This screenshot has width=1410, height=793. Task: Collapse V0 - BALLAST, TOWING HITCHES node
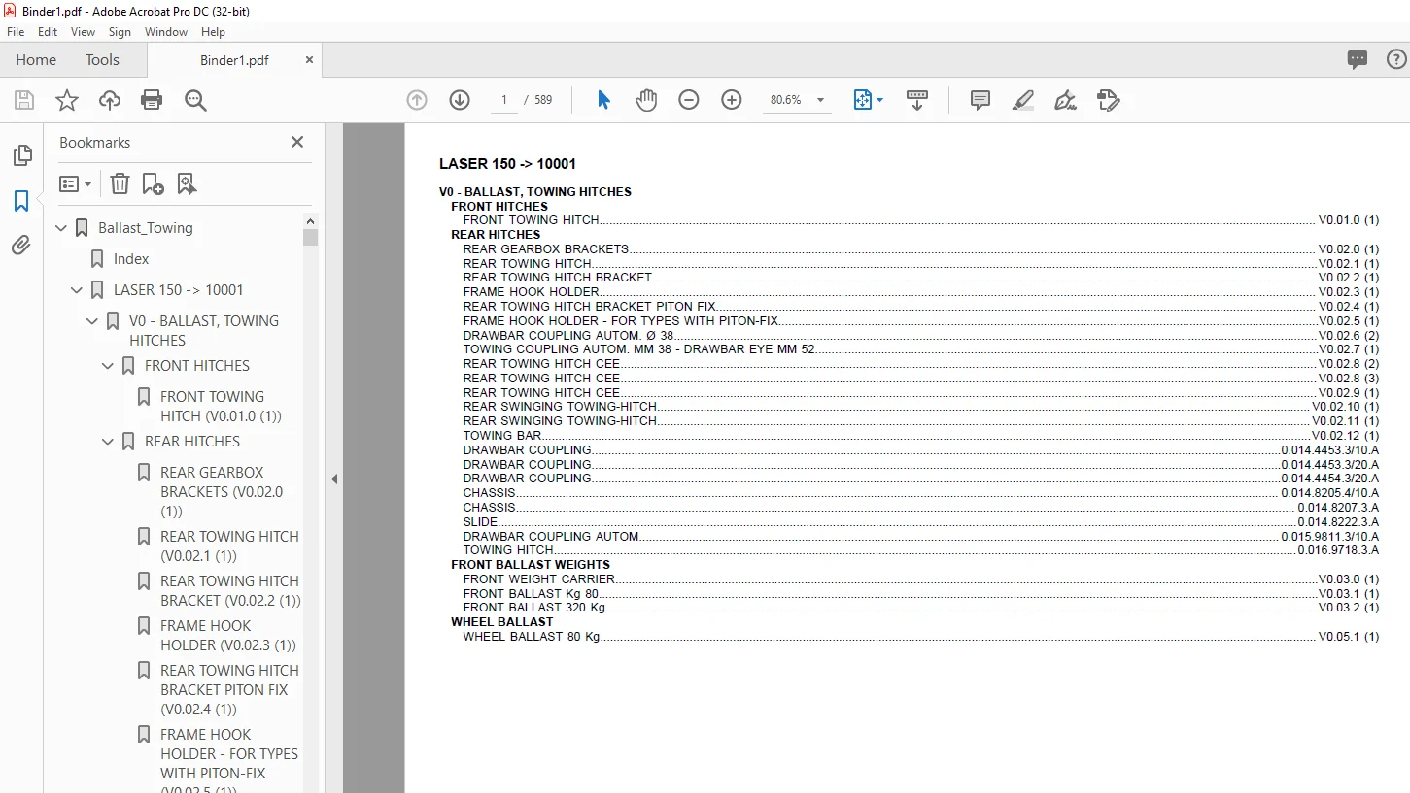tap(93, 321)
